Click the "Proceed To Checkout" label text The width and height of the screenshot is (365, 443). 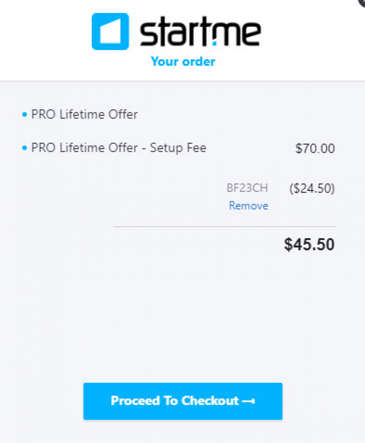click(175, 401)
